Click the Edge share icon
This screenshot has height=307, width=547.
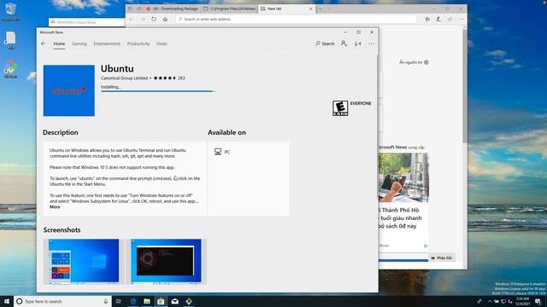pyautogui.click(x=450, y=19)
